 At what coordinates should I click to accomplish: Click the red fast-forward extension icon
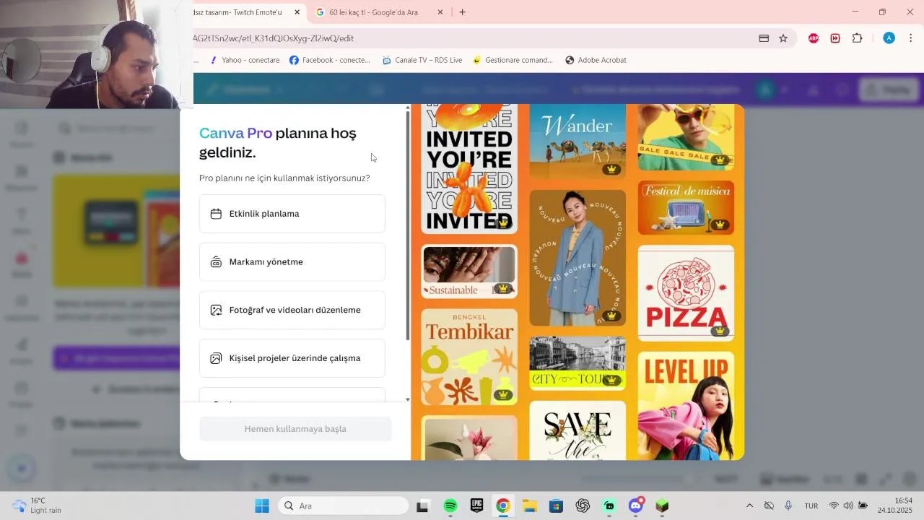point(835,38)
